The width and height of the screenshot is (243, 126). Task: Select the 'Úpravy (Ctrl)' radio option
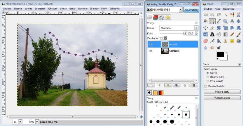pos(208,77)
